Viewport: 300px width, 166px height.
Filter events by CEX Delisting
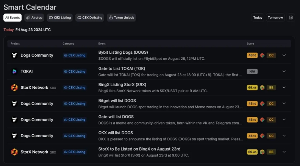click(90, 17)
